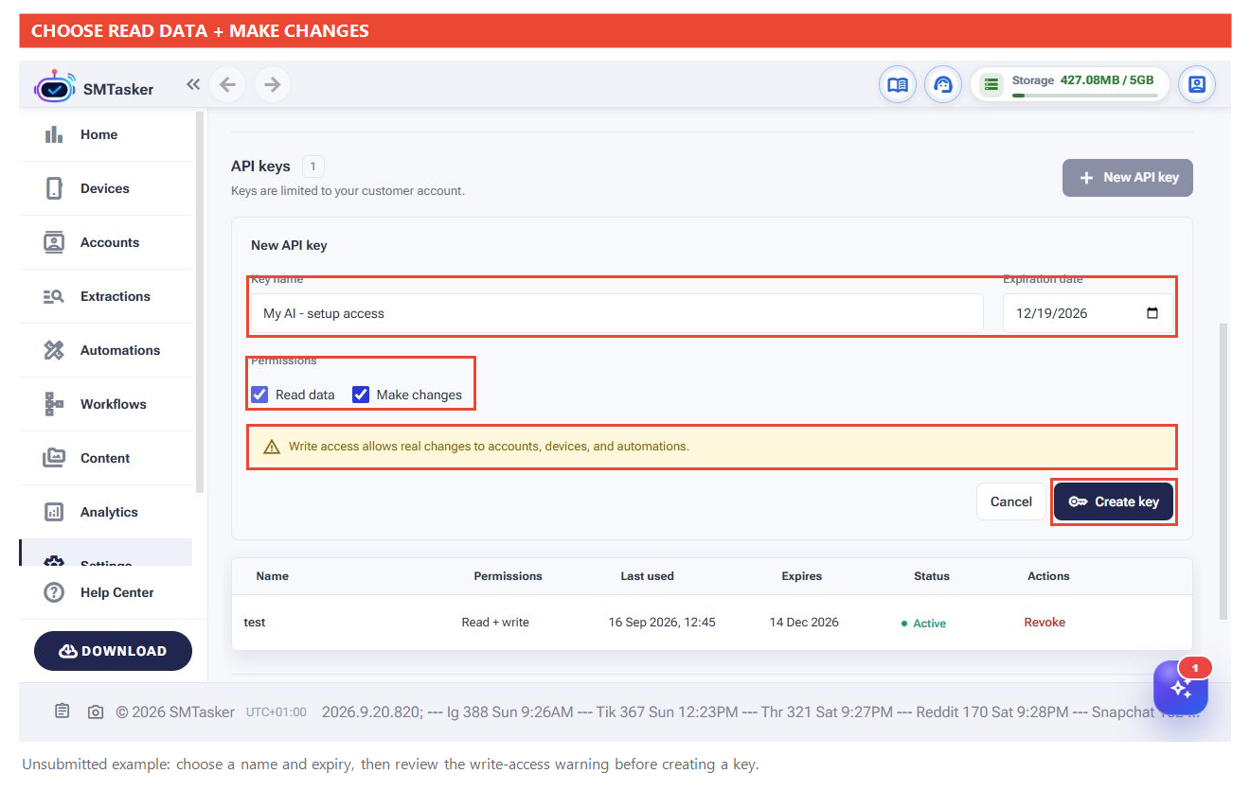
Task: Click the Last used column header
Action: (x=647, y=575)
